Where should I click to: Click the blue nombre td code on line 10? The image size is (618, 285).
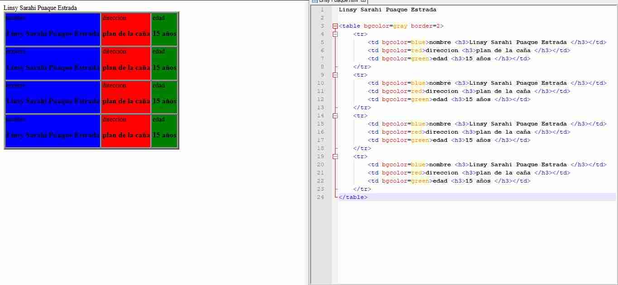point(487,83)
